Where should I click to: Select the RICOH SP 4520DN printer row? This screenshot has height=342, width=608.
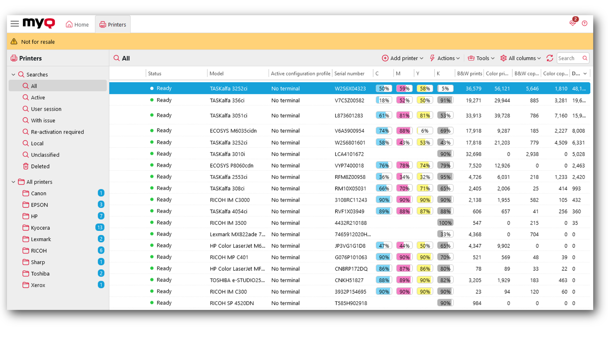point(350,303)
